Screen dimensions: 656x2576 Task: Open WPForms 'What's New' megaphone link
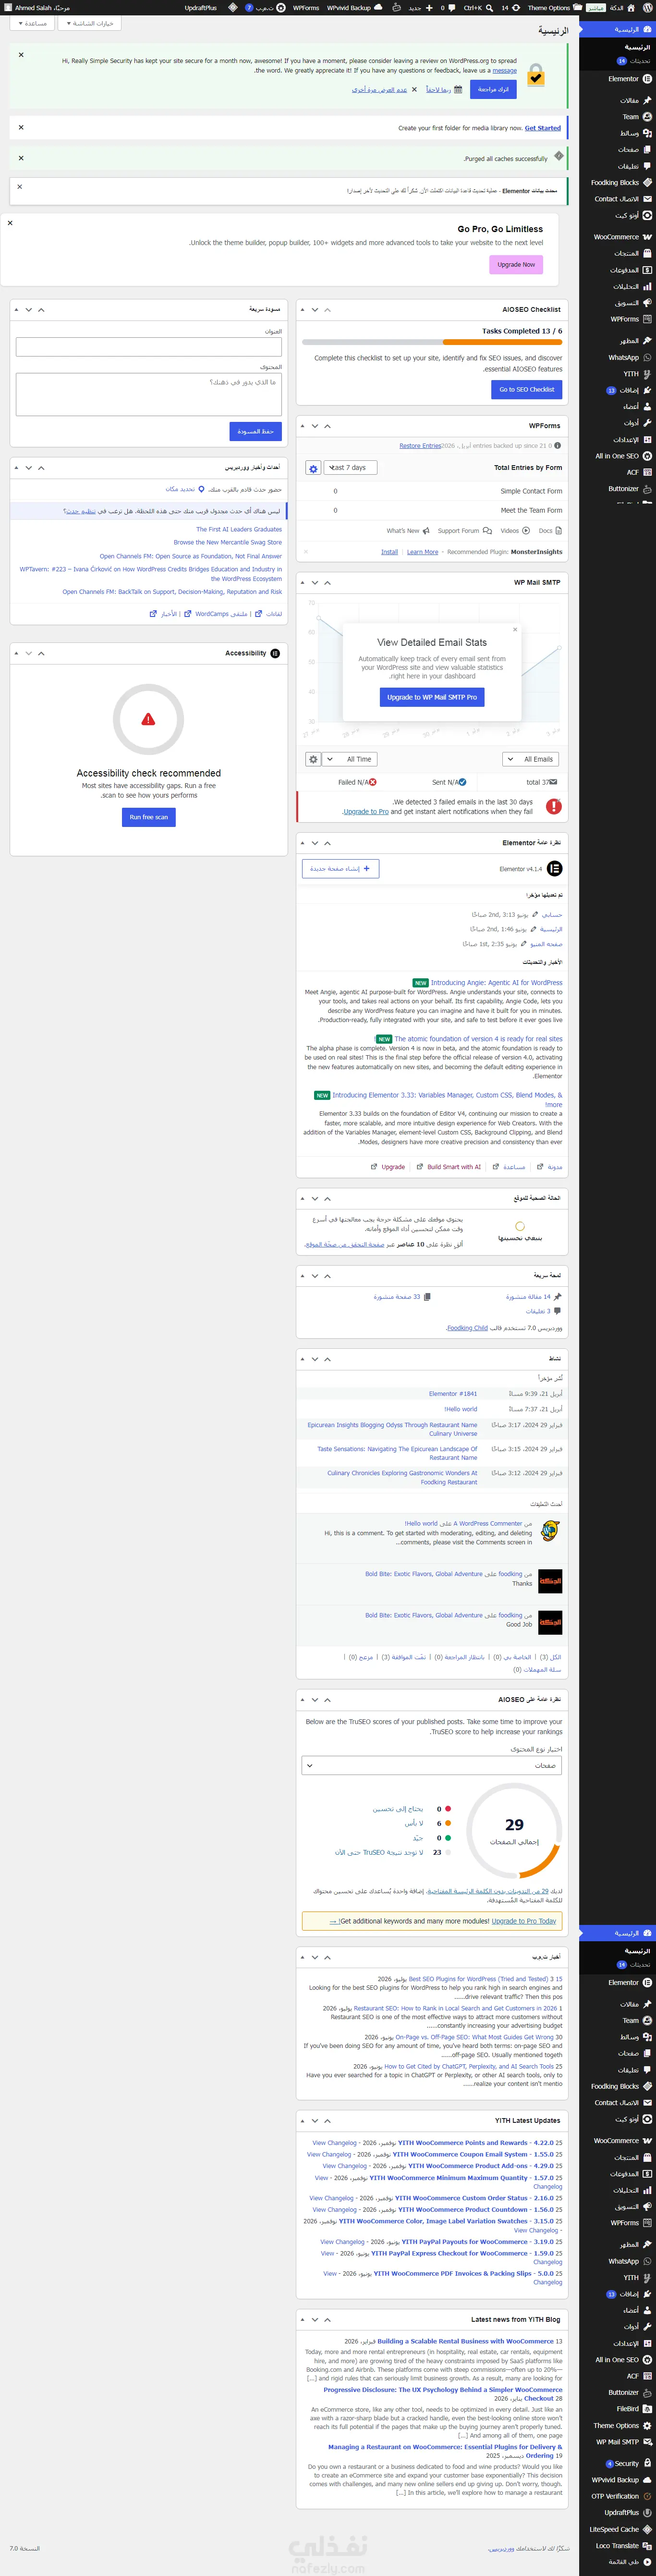pyautogui.click(x=408, y=531)
